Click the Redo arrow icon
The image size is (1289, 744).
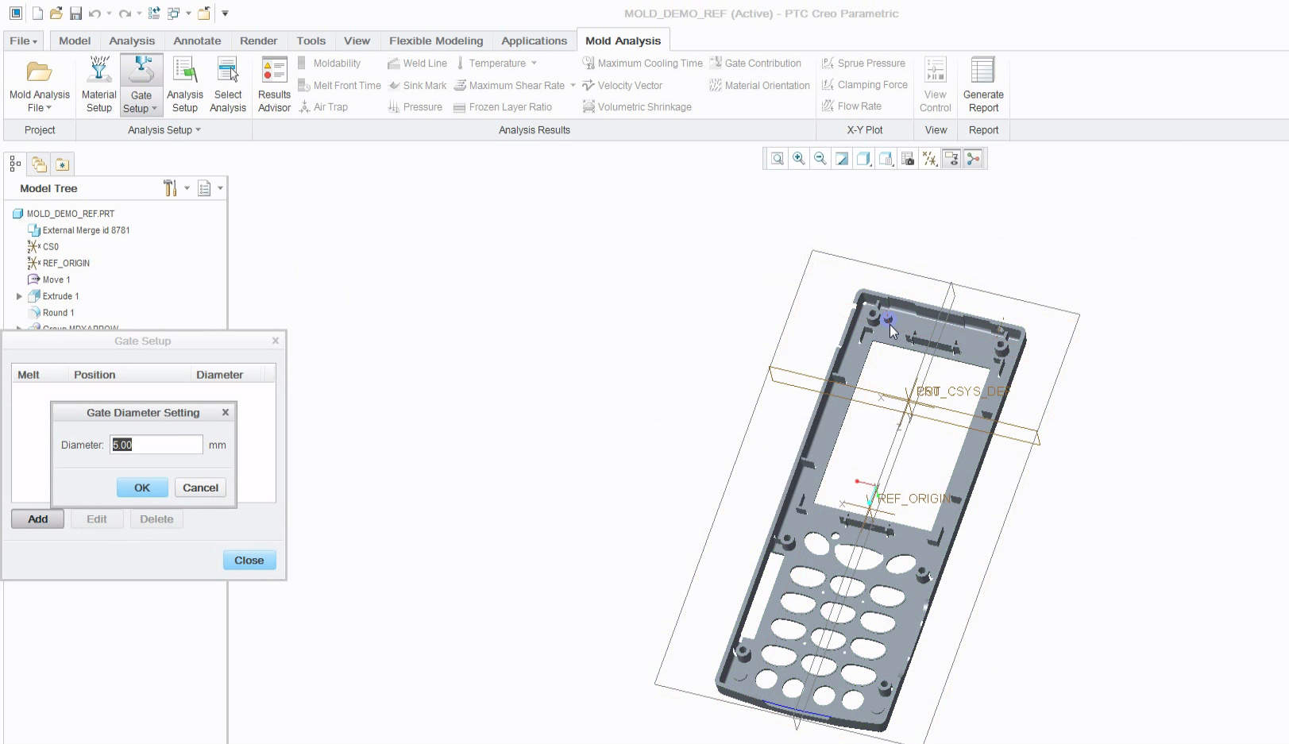[125, 13]
